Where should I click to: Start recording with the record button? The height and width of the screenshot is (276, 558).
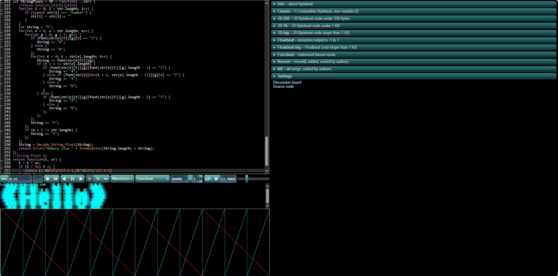click(x=216, y=179)
